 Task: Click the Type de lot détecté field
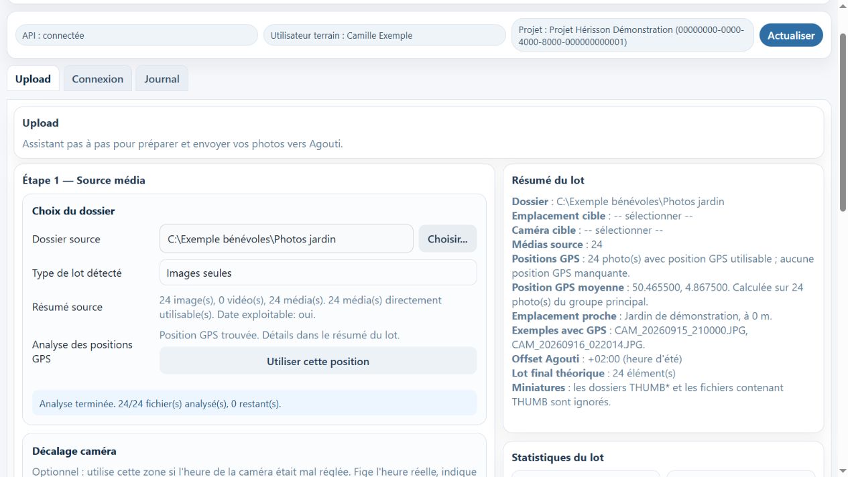pos(318,273)
